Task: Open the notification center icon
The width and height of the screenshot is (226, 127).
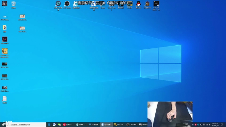Action: click(x=222, y=125)
